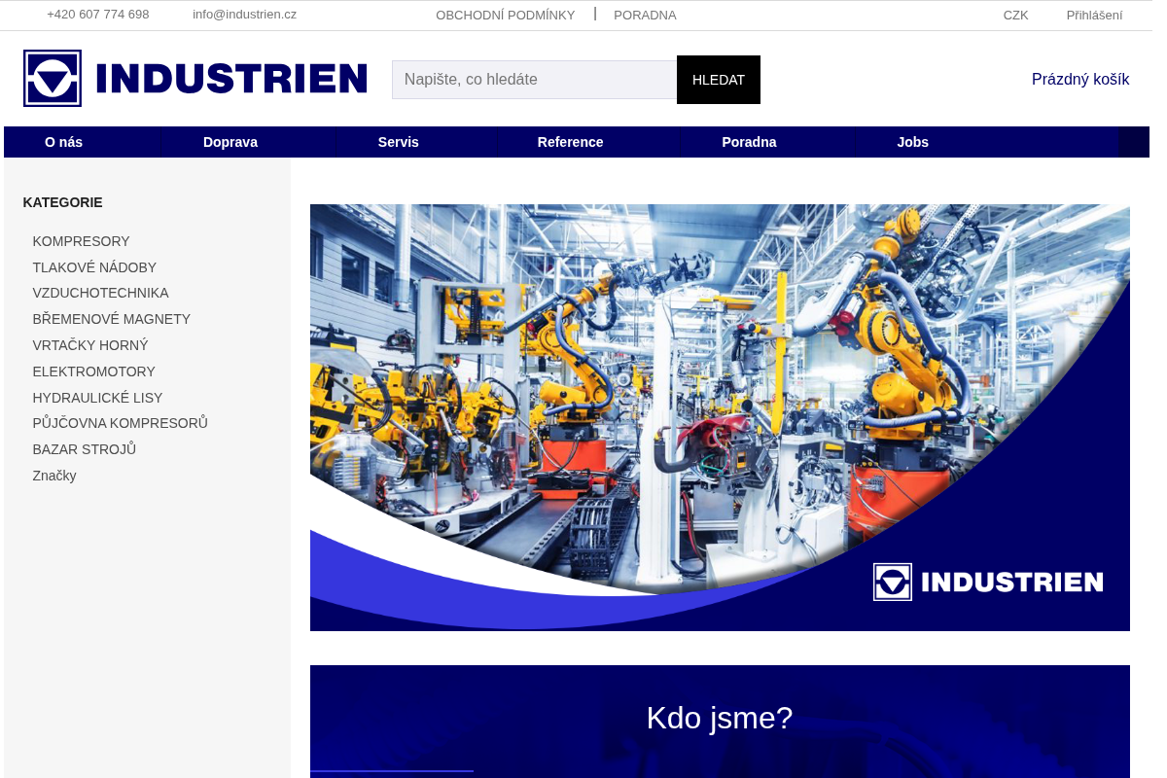The width and height of the screenshot is (1167, 778).
Task: Open Obchodní podmínky page
Action: pyautogui.click(x=505, y=16)
